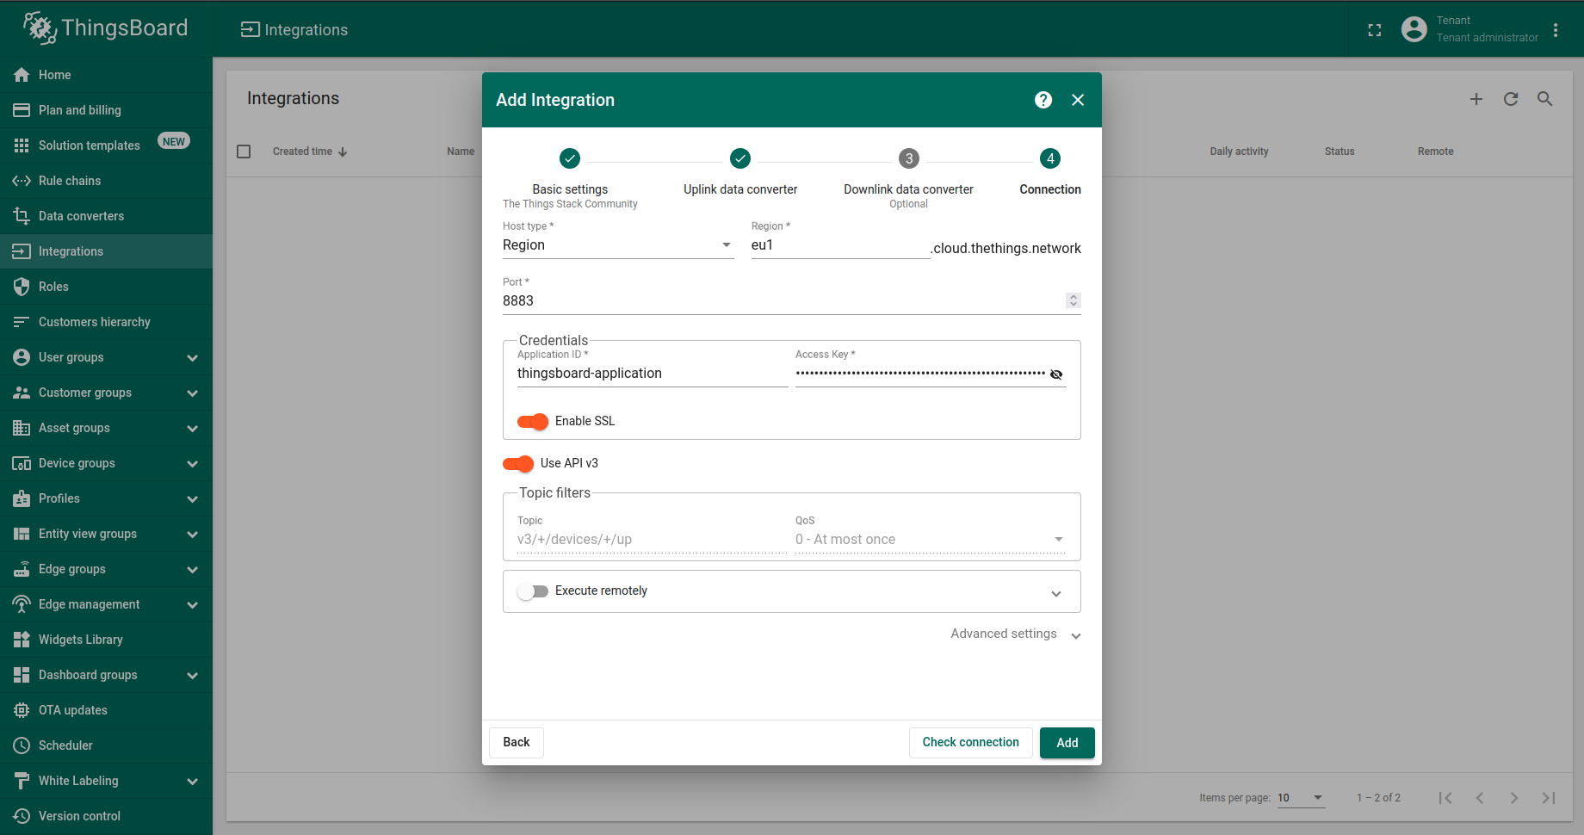Click the help question mark icon in dialog
The width and height of the screenshot is (1584, 835).
click(x=1043, y=100)
